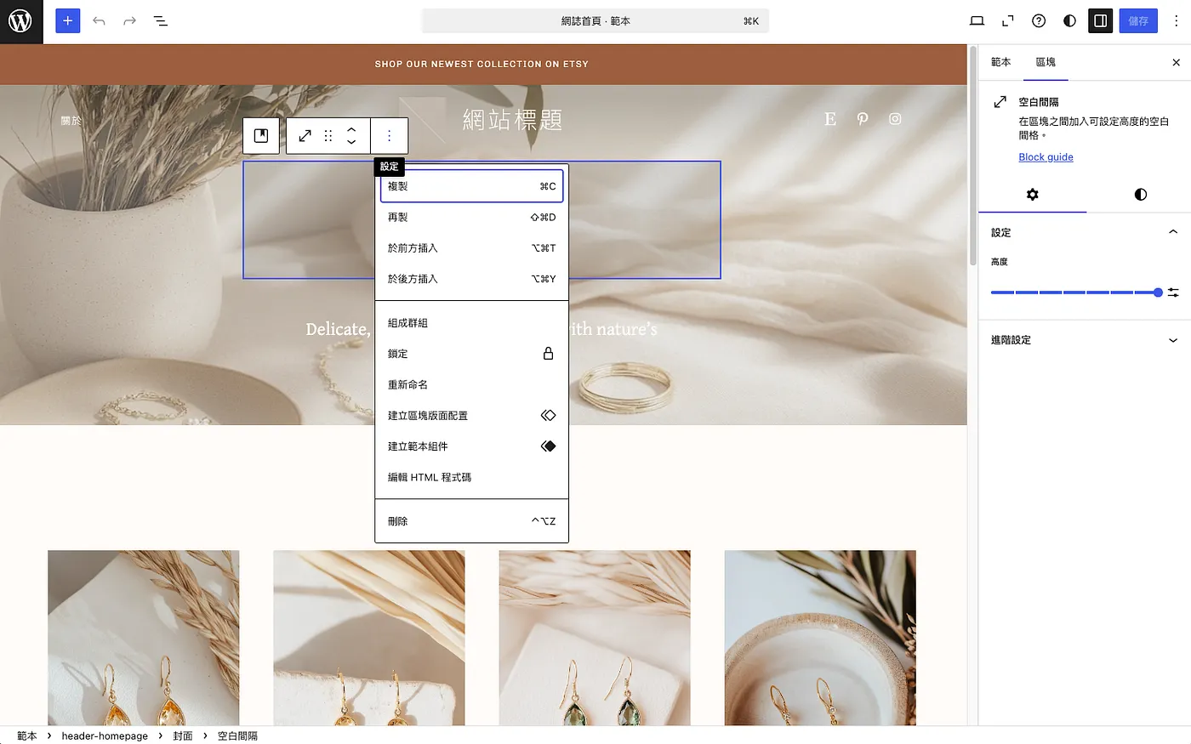Toggle the block options three-dot menu
Screen dimensions: 1191x744
(389, 136)
